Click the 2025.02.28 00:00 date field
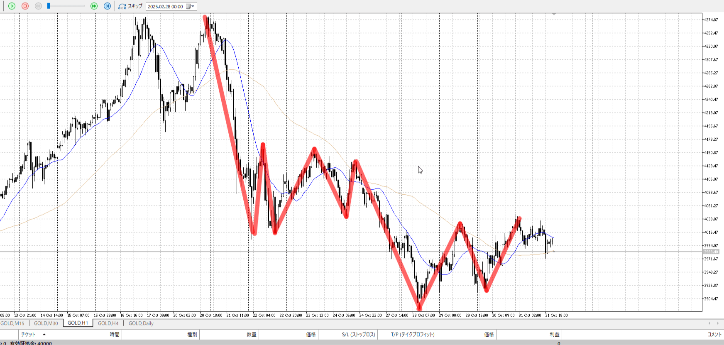 [x=165, y=7]
